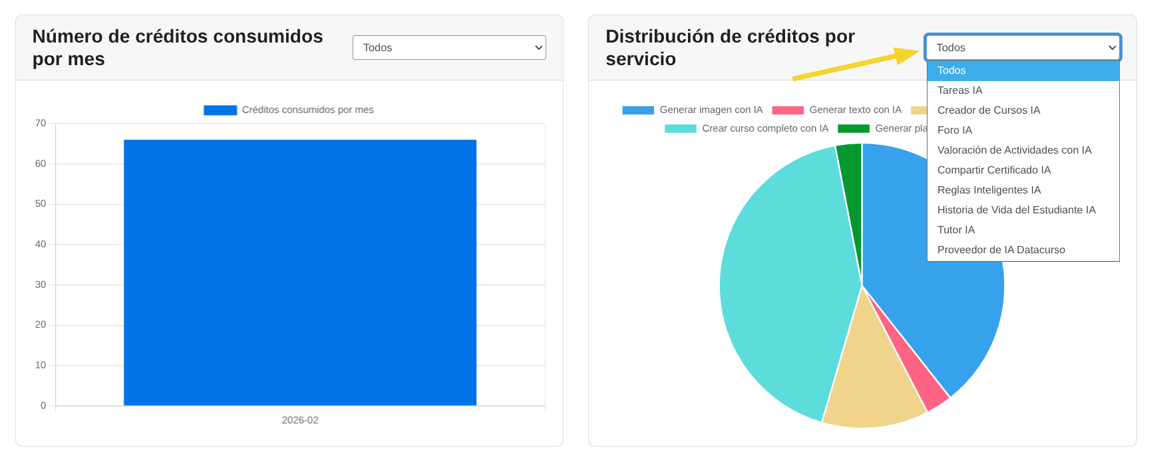Toggle the Generar texto con IA legend swatch
The width and height of the screenshot is (1175, 452).
tap(788, 110)
